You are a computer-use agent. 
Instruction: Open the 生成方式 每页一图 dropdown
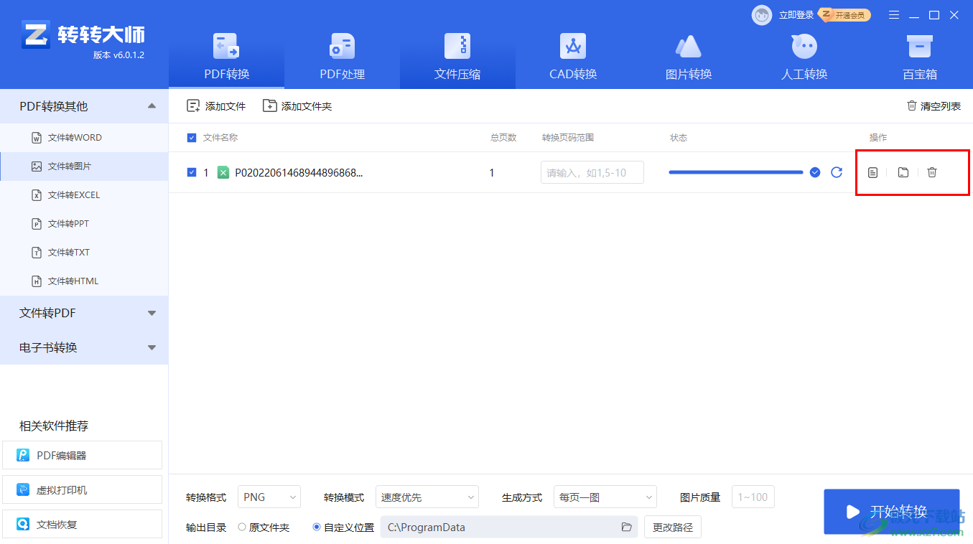pyautogui.click(x=605, y=497)
